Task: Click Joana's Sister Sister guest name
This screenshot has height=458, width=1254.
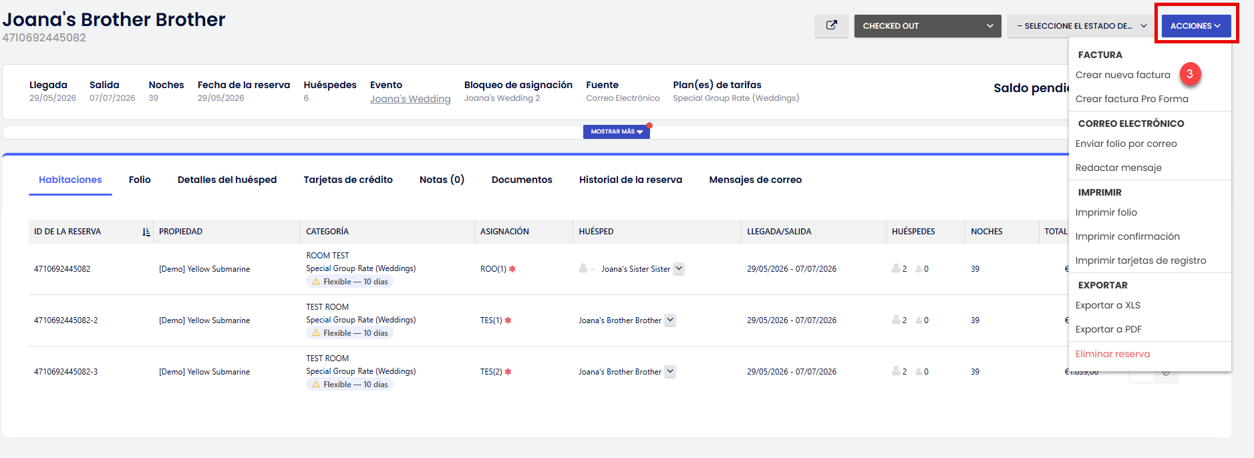Action: (635, 269)
